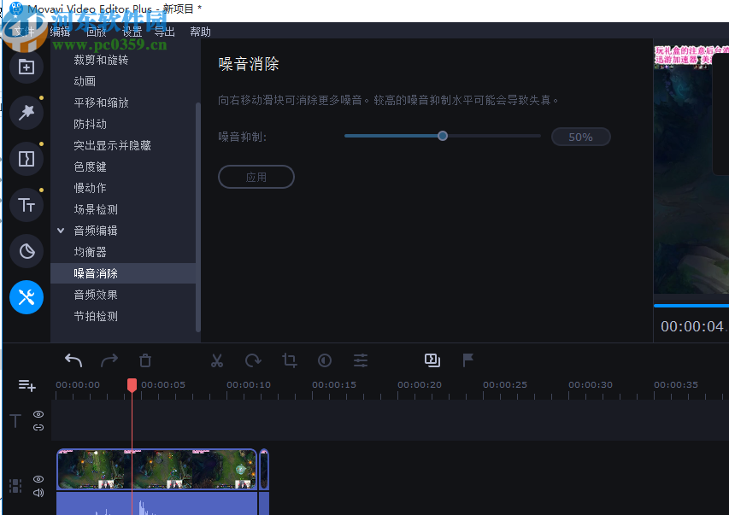This screenshot has width=729, height=515.
Task: Open the 帮助 menu
Action: [200, 31]
